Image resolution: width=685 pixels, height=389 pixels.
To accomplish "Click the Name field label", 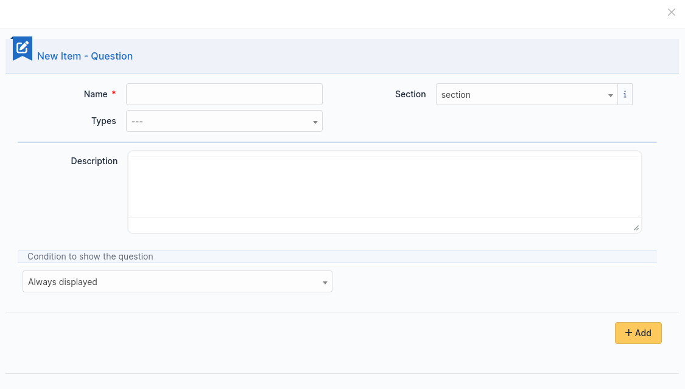I will [x=96, y=94].
